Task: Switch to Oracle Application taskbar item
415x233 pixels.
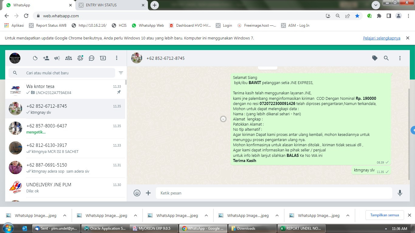Action: 105,228
